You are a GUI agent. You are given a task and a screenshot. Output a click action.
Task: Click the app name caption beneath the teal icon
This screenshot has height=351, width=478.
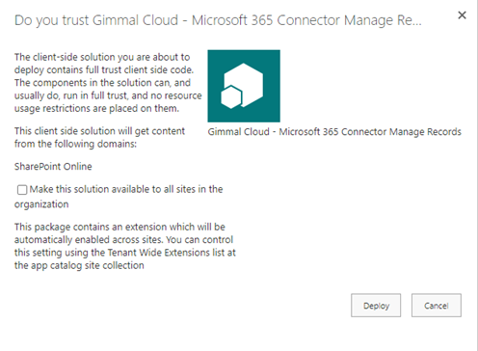[334, 132]
